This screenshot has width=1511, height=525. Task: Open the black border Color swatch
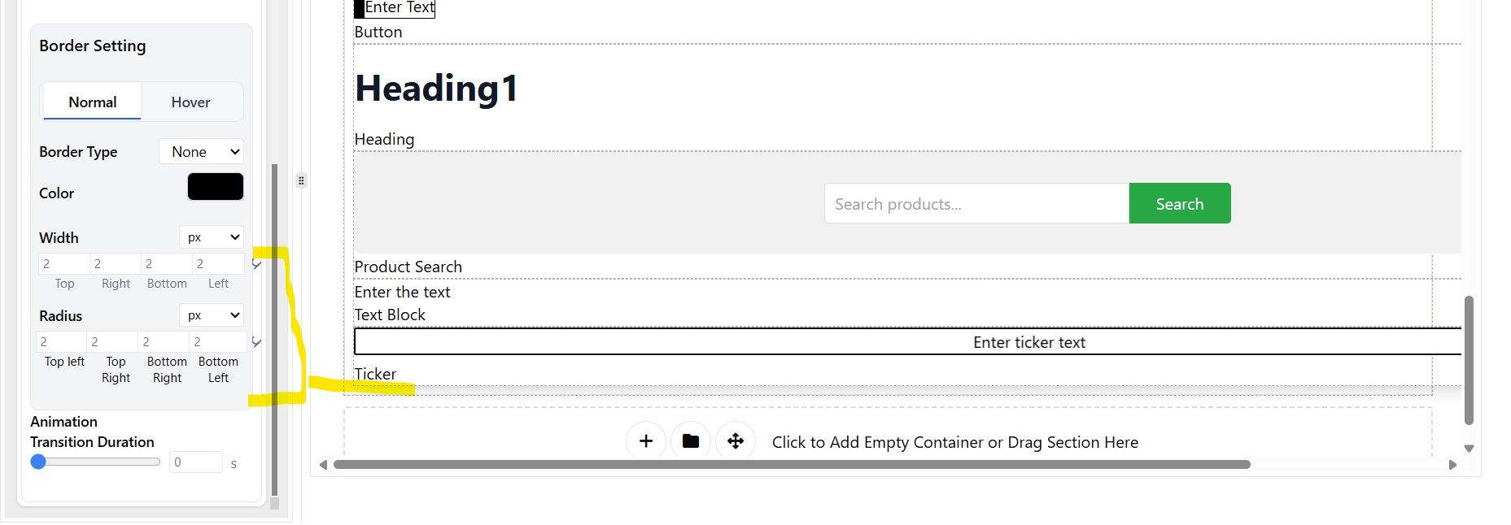pos(216,186)
